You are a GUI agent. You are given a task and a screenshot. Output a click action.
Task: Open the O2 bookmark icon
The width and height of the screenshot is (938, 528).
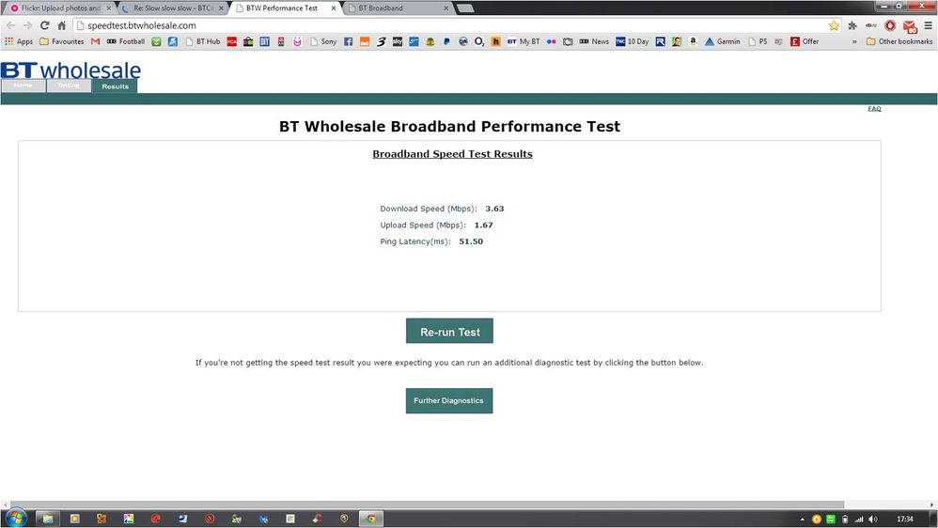479,41
